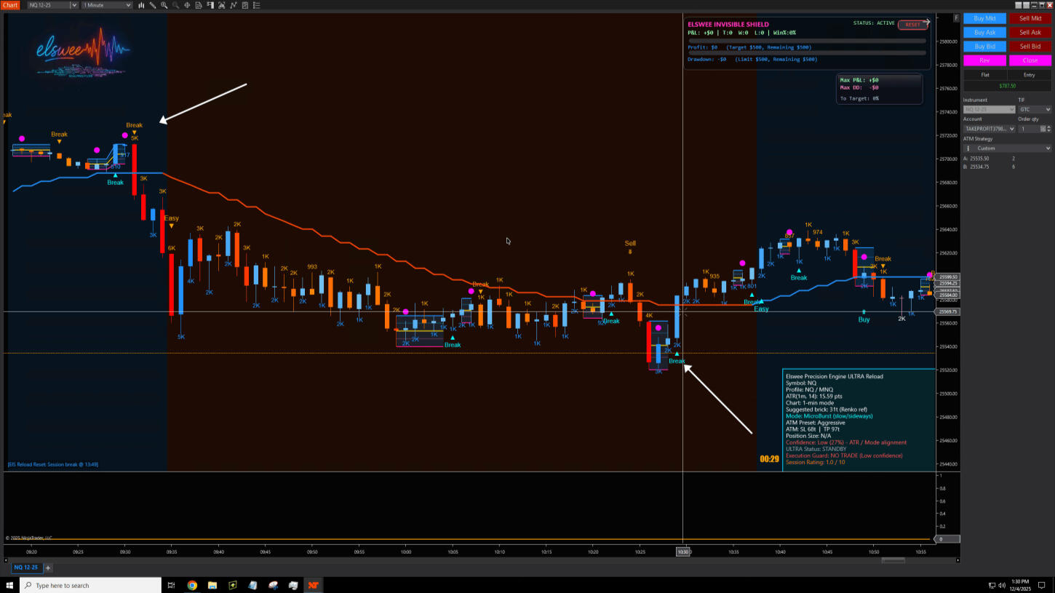Click the Zoom In magnifier icon
The height and width of the screenshot is (593, 1055).
[x=164, y=5]
